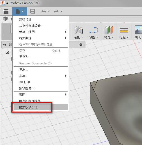The image size is (142, 145).
Task: Expand the redo history dropdown arrow
Action: pyautogui.click(x=61, y=11)
